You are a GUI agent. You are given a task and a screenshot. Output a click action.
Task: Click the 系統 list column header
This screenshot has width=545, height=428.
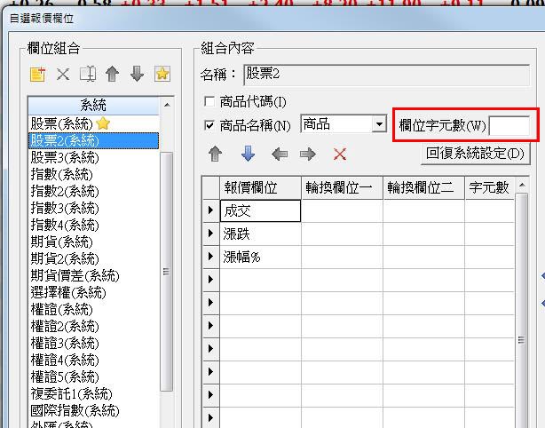click(x=93, y=106)
